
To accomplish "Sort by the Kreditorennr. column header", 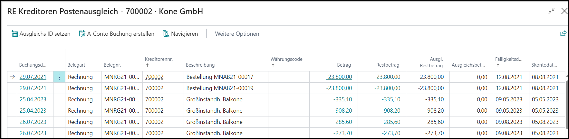I will click(159, 60).
